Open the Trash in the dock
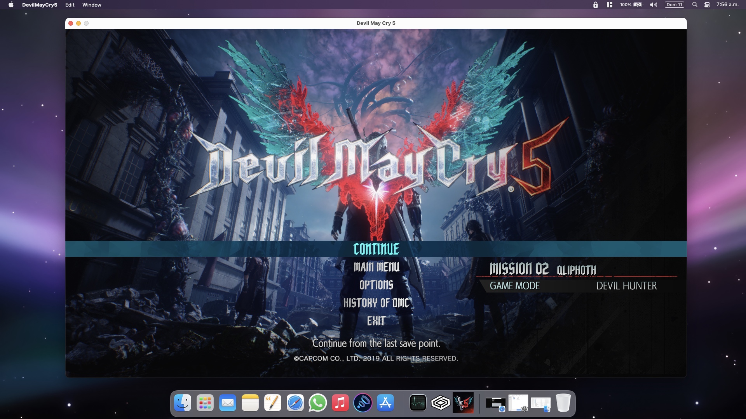 [x=563, y=403]
